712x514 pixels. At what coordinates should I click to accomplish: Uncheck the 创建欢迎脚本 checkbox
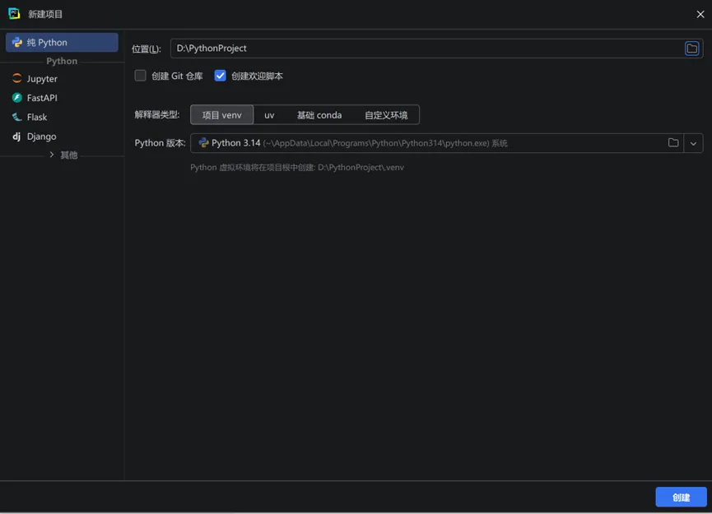221,76
